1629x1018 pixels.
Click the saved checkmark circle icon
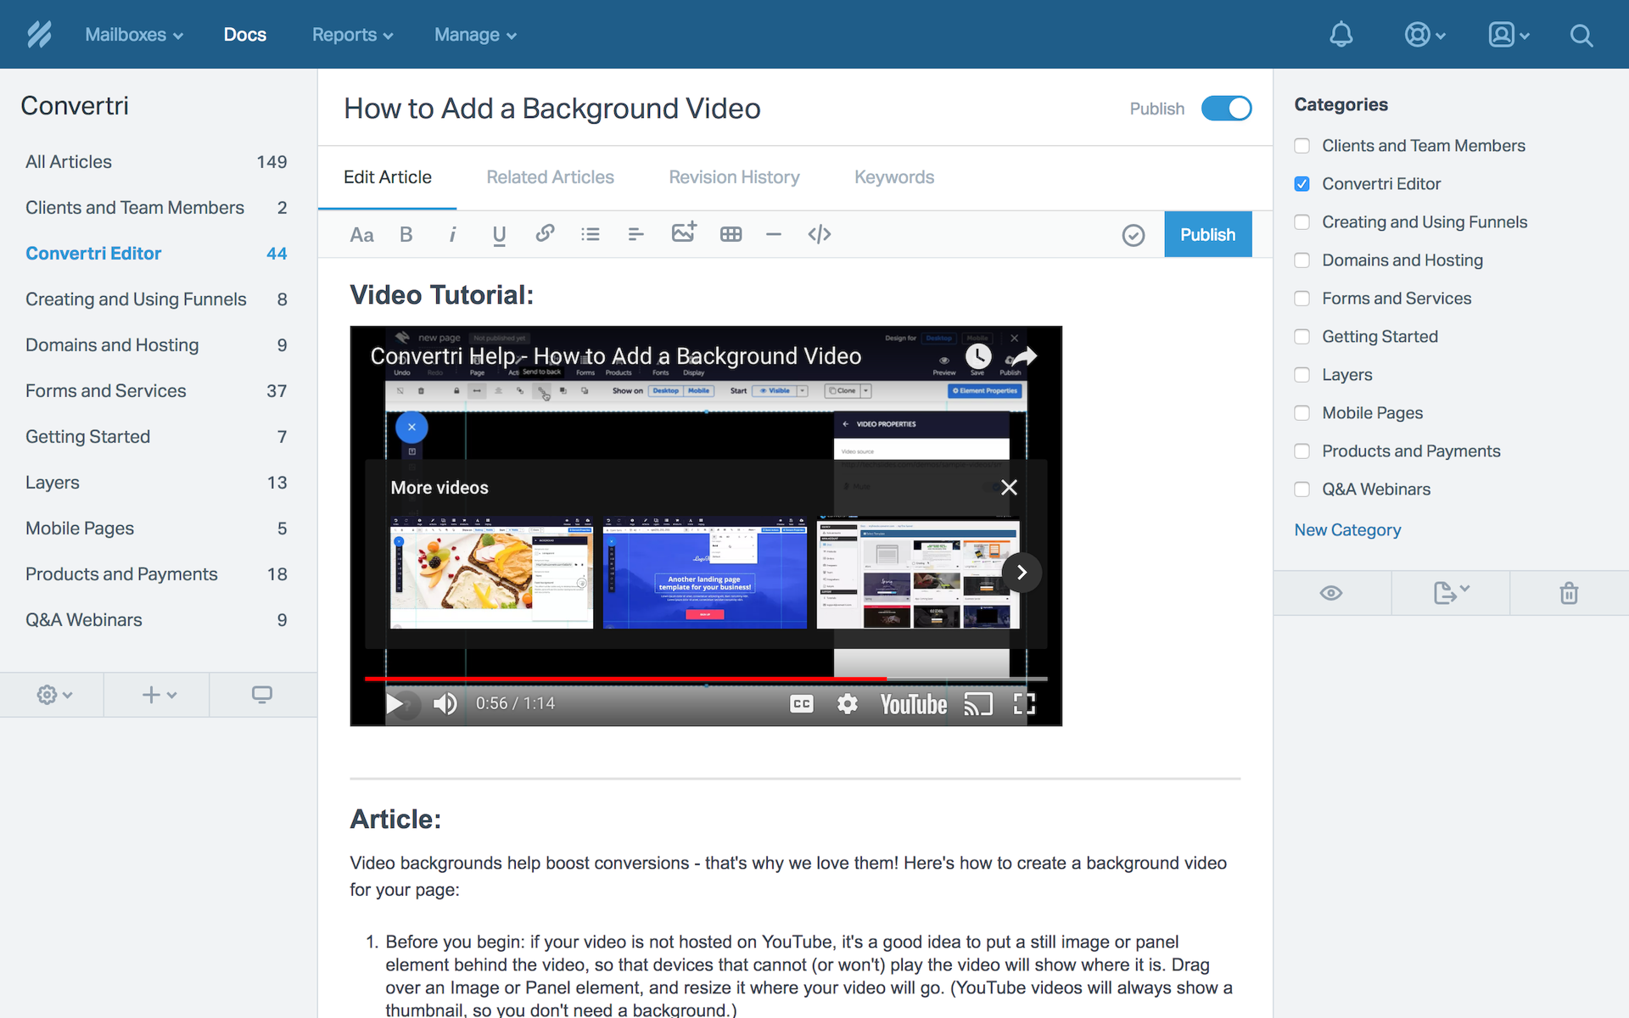(1134, 235)
